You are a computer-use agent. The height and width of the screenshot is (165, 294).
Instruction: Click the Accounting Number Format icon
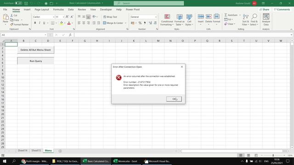(x=133, y=23)
